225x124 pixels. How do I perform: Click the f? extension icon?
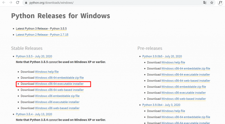(x=220, y=3)
